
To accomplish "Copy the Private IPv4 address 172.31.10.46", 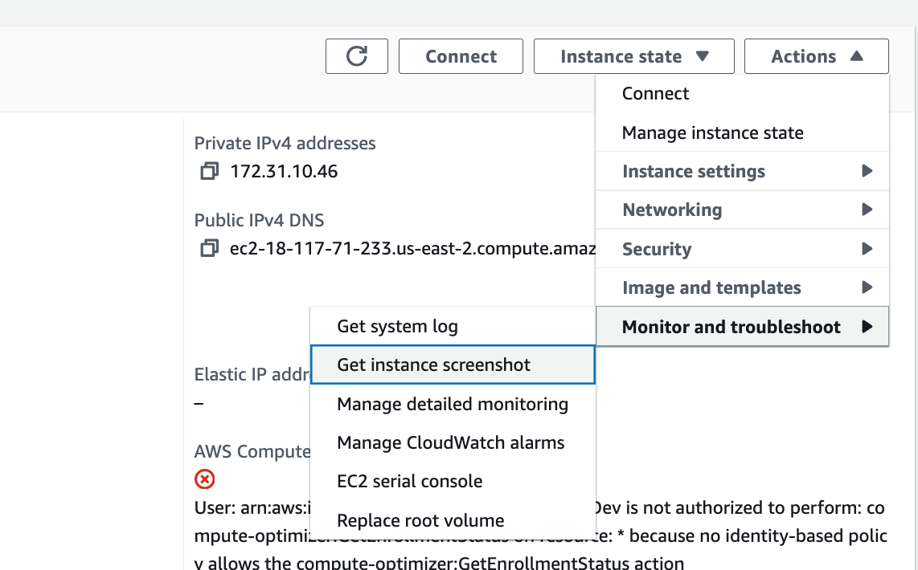I will (209, 171).
